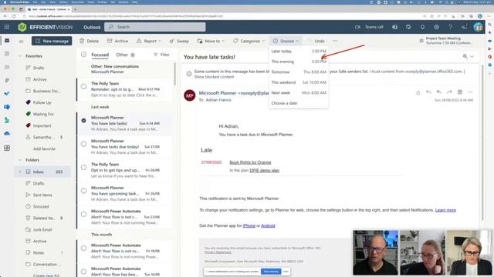Screen dimensions: 494x277
Task: Switch to the Other tab
Action: (125, 55)
